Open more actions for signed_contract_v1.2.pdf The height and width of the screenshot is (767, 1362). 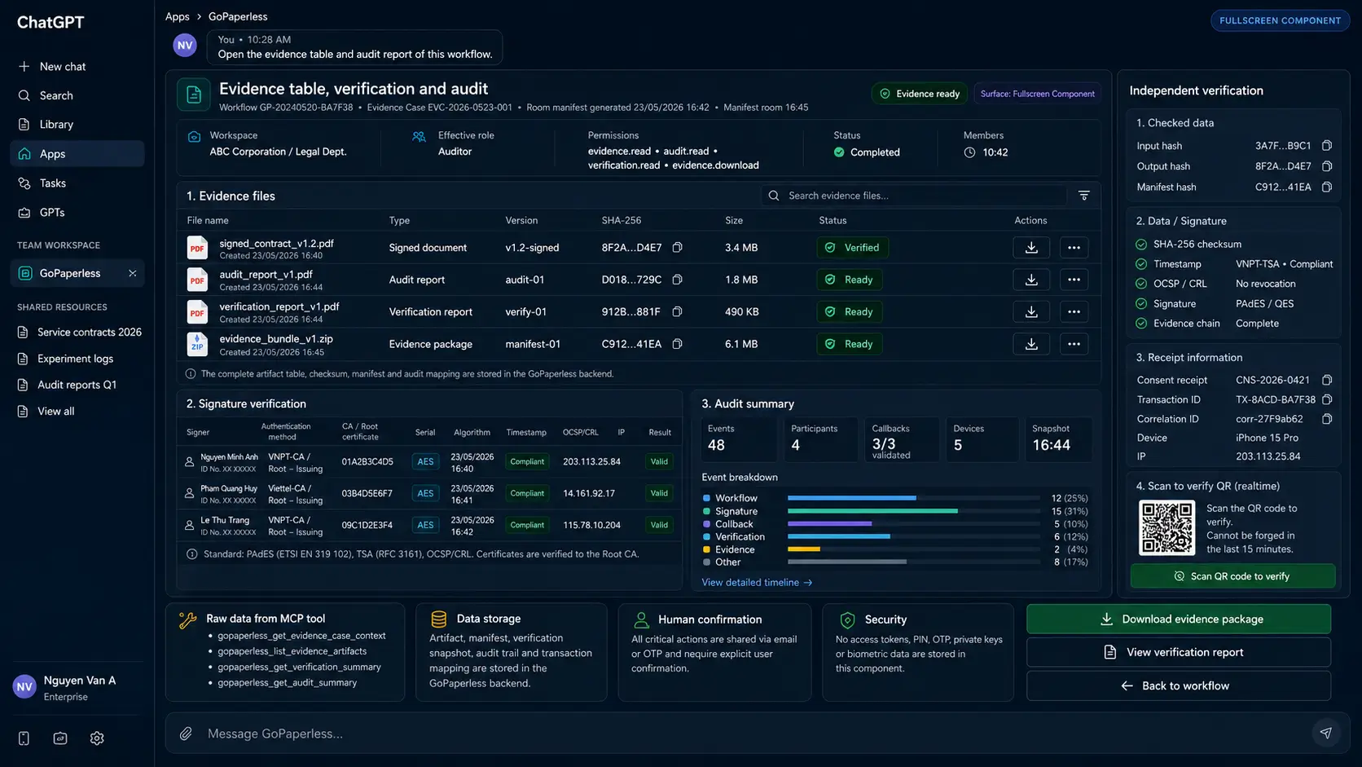(1074, 248)
